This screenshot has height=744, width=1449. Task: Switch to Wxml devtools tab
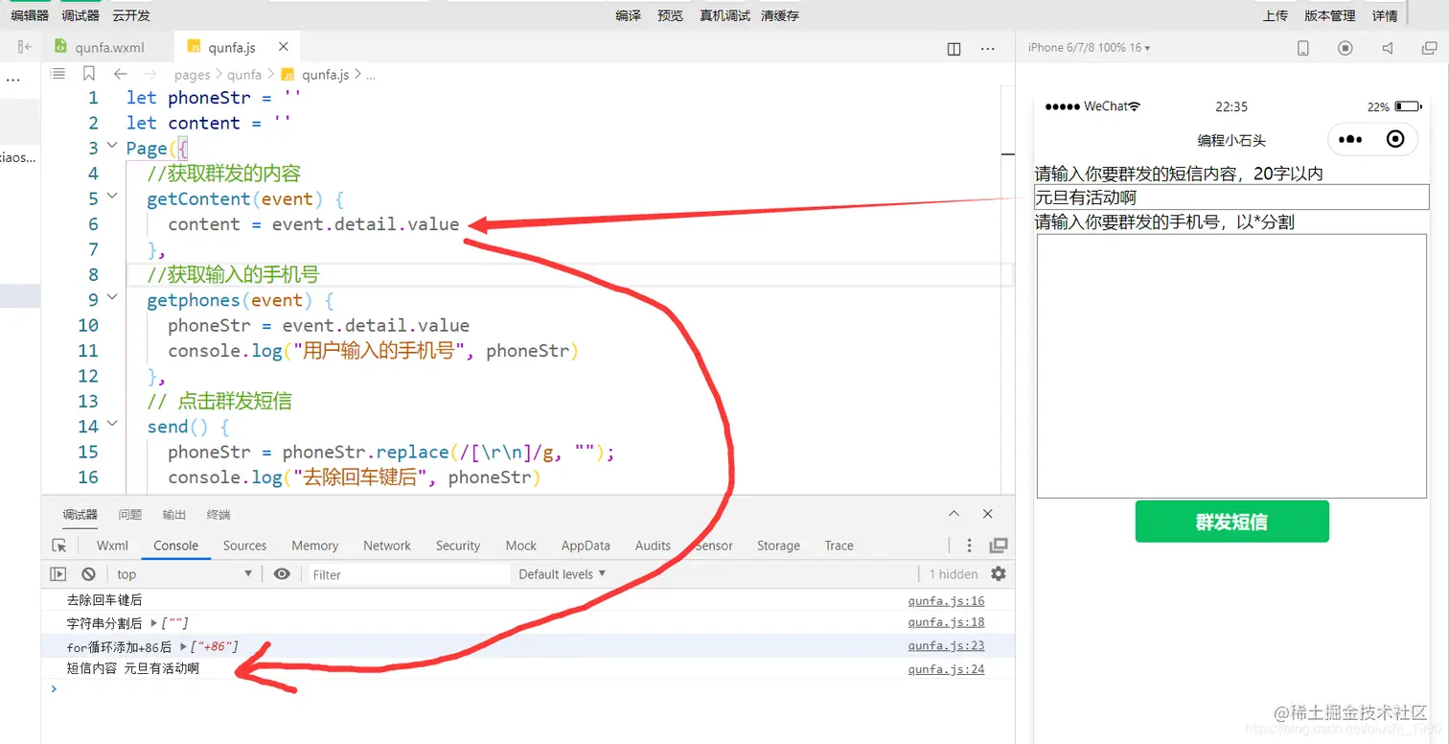point(112,546)
